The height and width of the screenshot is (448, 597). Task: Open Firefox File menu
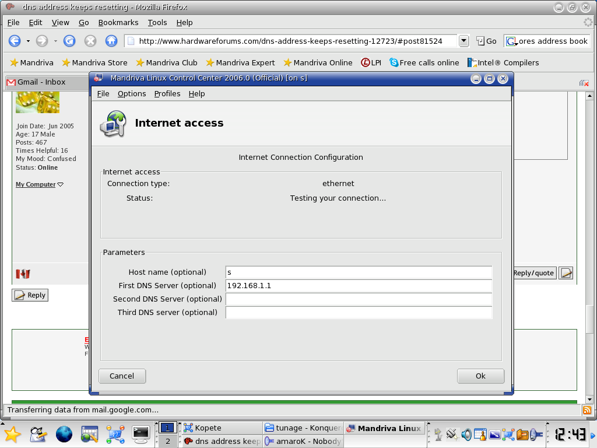(x=13, y=23)
